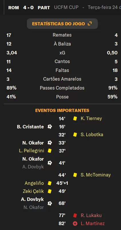
Task: Select player A. Dovbyk goal scorer at 68'
Action: (x=32, y=199)
